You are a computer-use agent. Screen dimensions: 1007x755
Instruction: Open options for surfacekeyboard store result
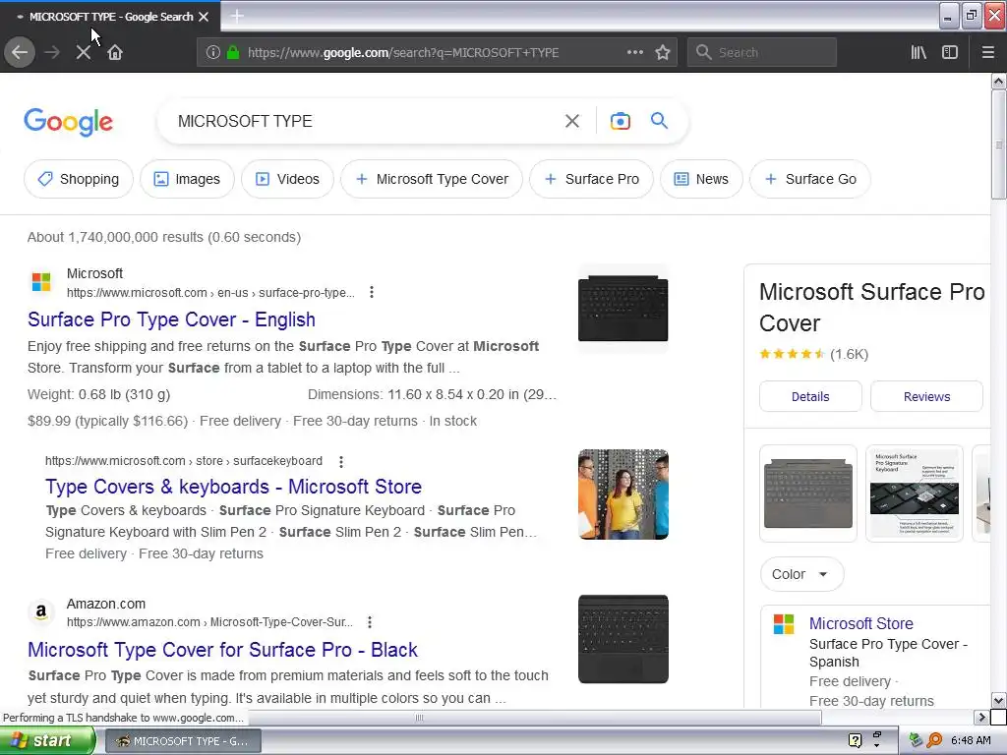coord(341,462)
